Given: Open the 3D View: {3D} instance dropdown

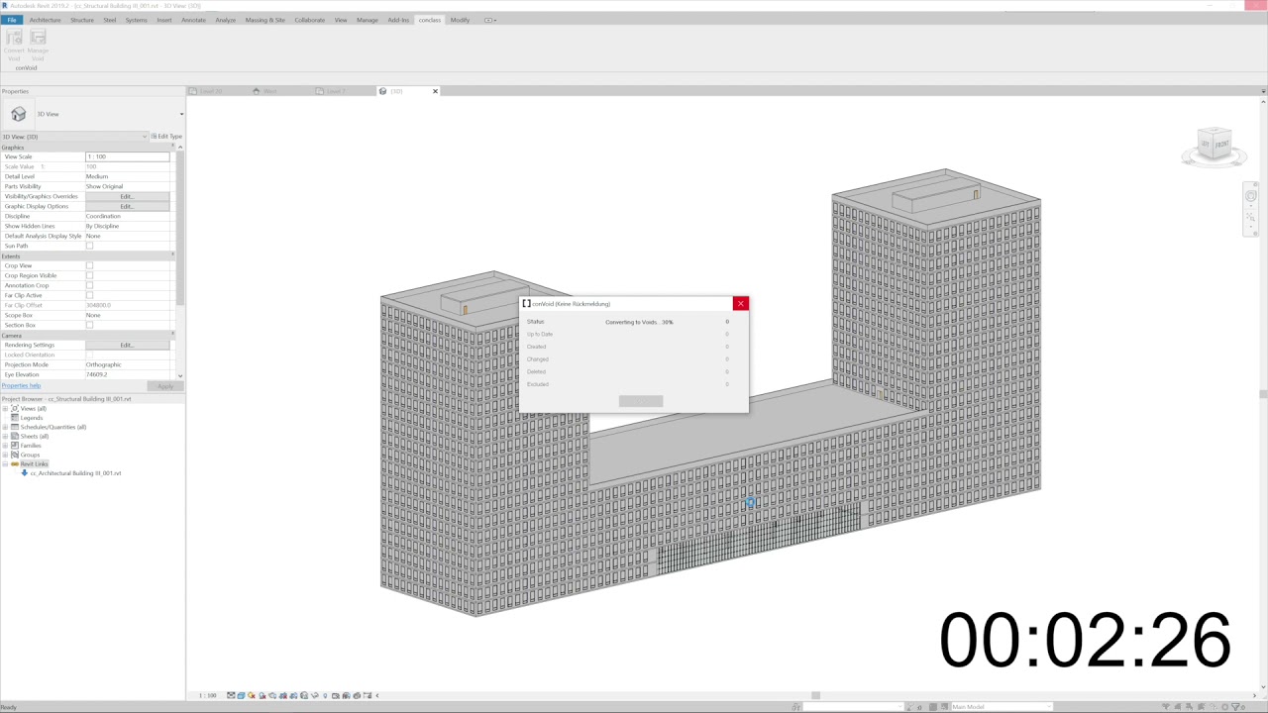Looking at the screenshot, I should click(145, 137).
